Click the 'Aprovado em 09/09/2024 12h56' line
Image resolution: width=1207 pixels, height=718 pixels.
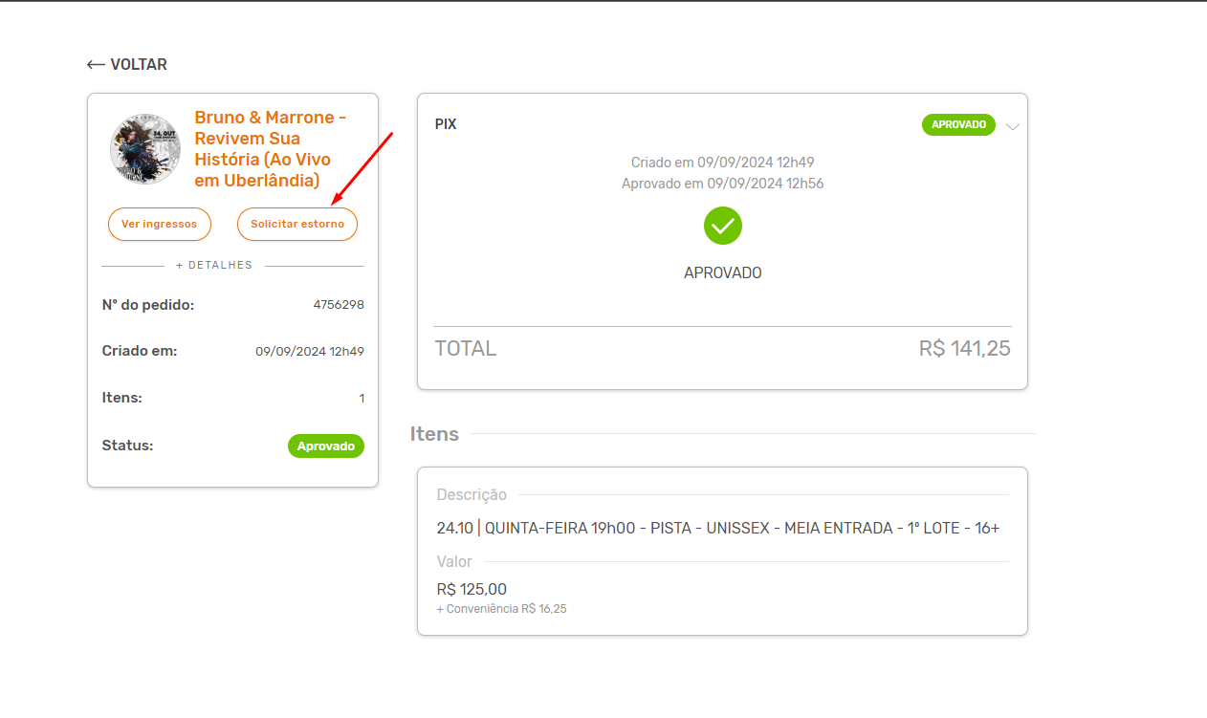coord(723,184)
